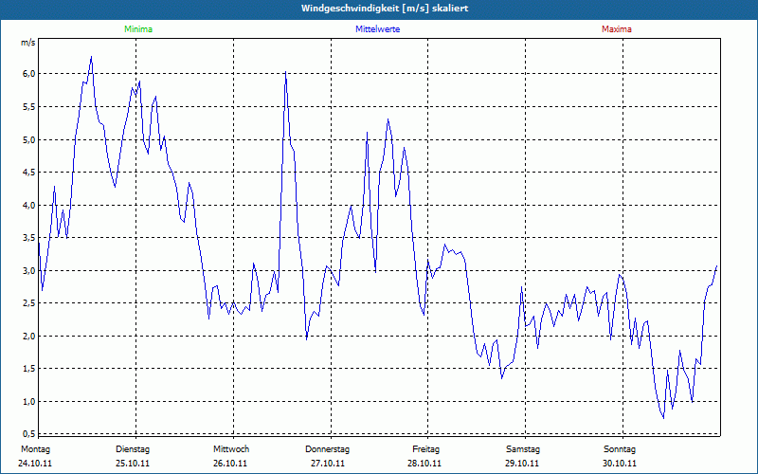Click the Mittwoch day label
The width and height of the screenshot is (758, 474).
[x=231, y=449]
